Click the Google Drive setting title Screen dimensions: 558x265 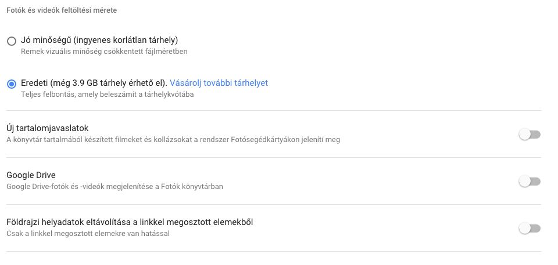31,175
